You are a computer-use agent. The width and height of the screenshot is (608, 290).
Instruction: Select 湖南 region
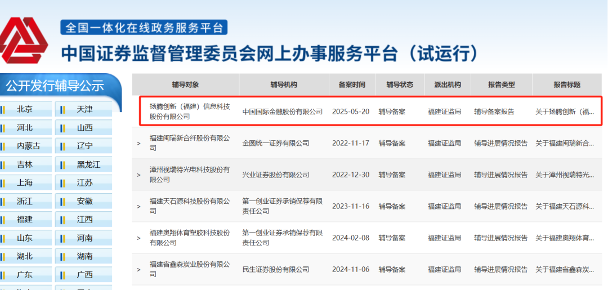coord(83,256)
